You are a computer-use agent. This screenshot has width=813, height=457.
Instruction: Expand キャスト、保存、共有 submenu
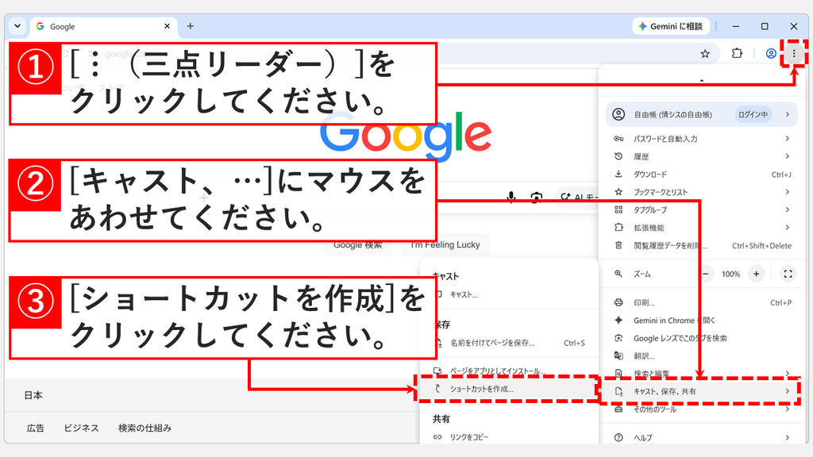702,392
